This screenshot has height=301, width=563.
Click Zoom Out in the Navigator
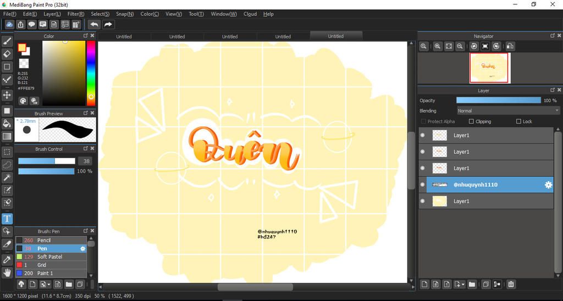pyautogui.click(x=459, y=46)
